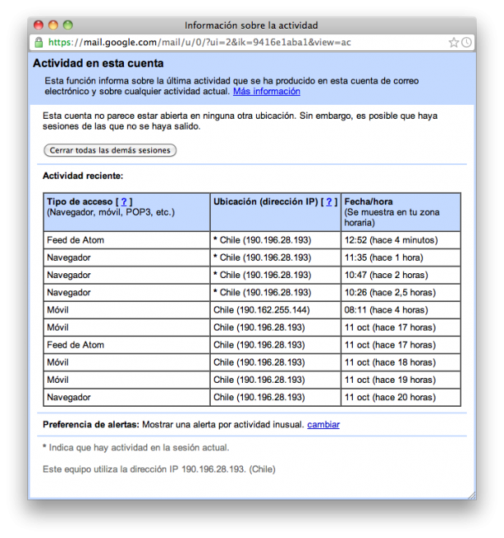
Task: Zoom window using the green button
Action: click(x=68, y=26)
